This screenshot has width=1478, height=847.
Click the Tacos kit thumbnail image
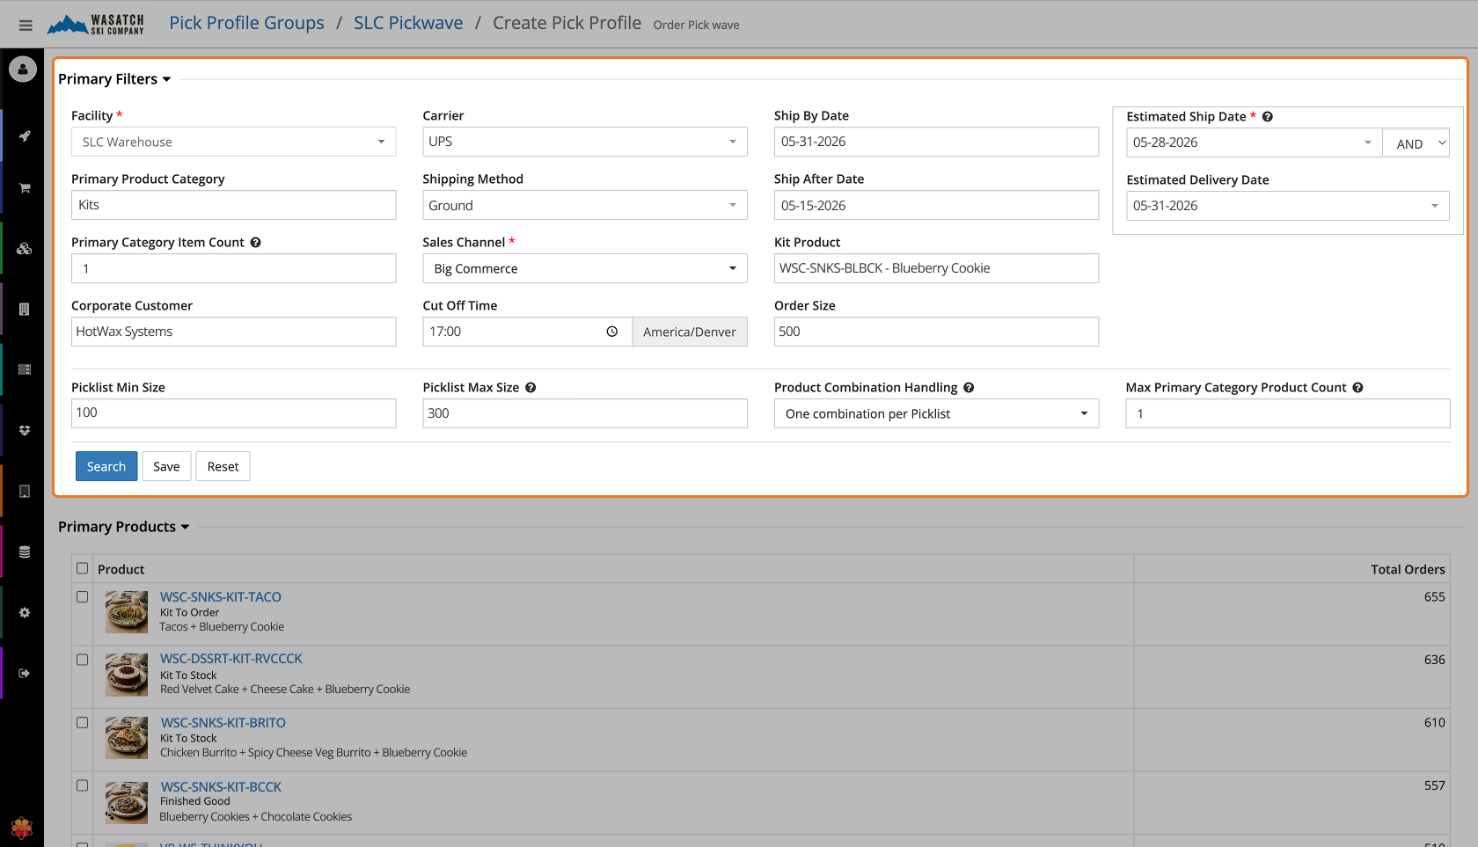[x=127, y=612]
